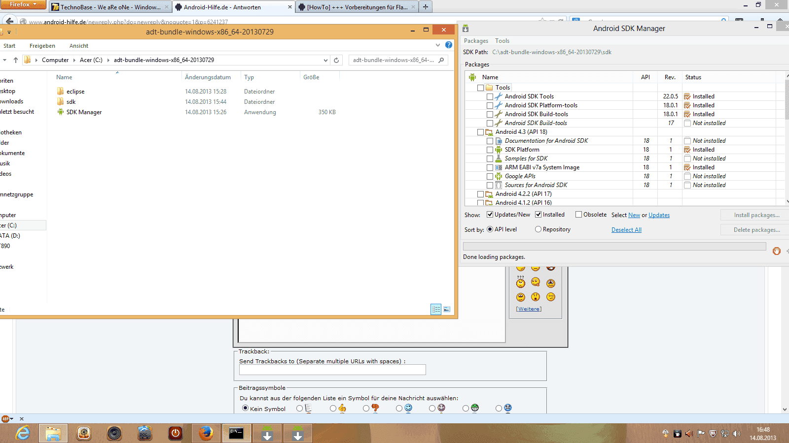Uncheck the Updates/New filter checkbox
The height and width of the screenshot is (443, 789).
490,214
